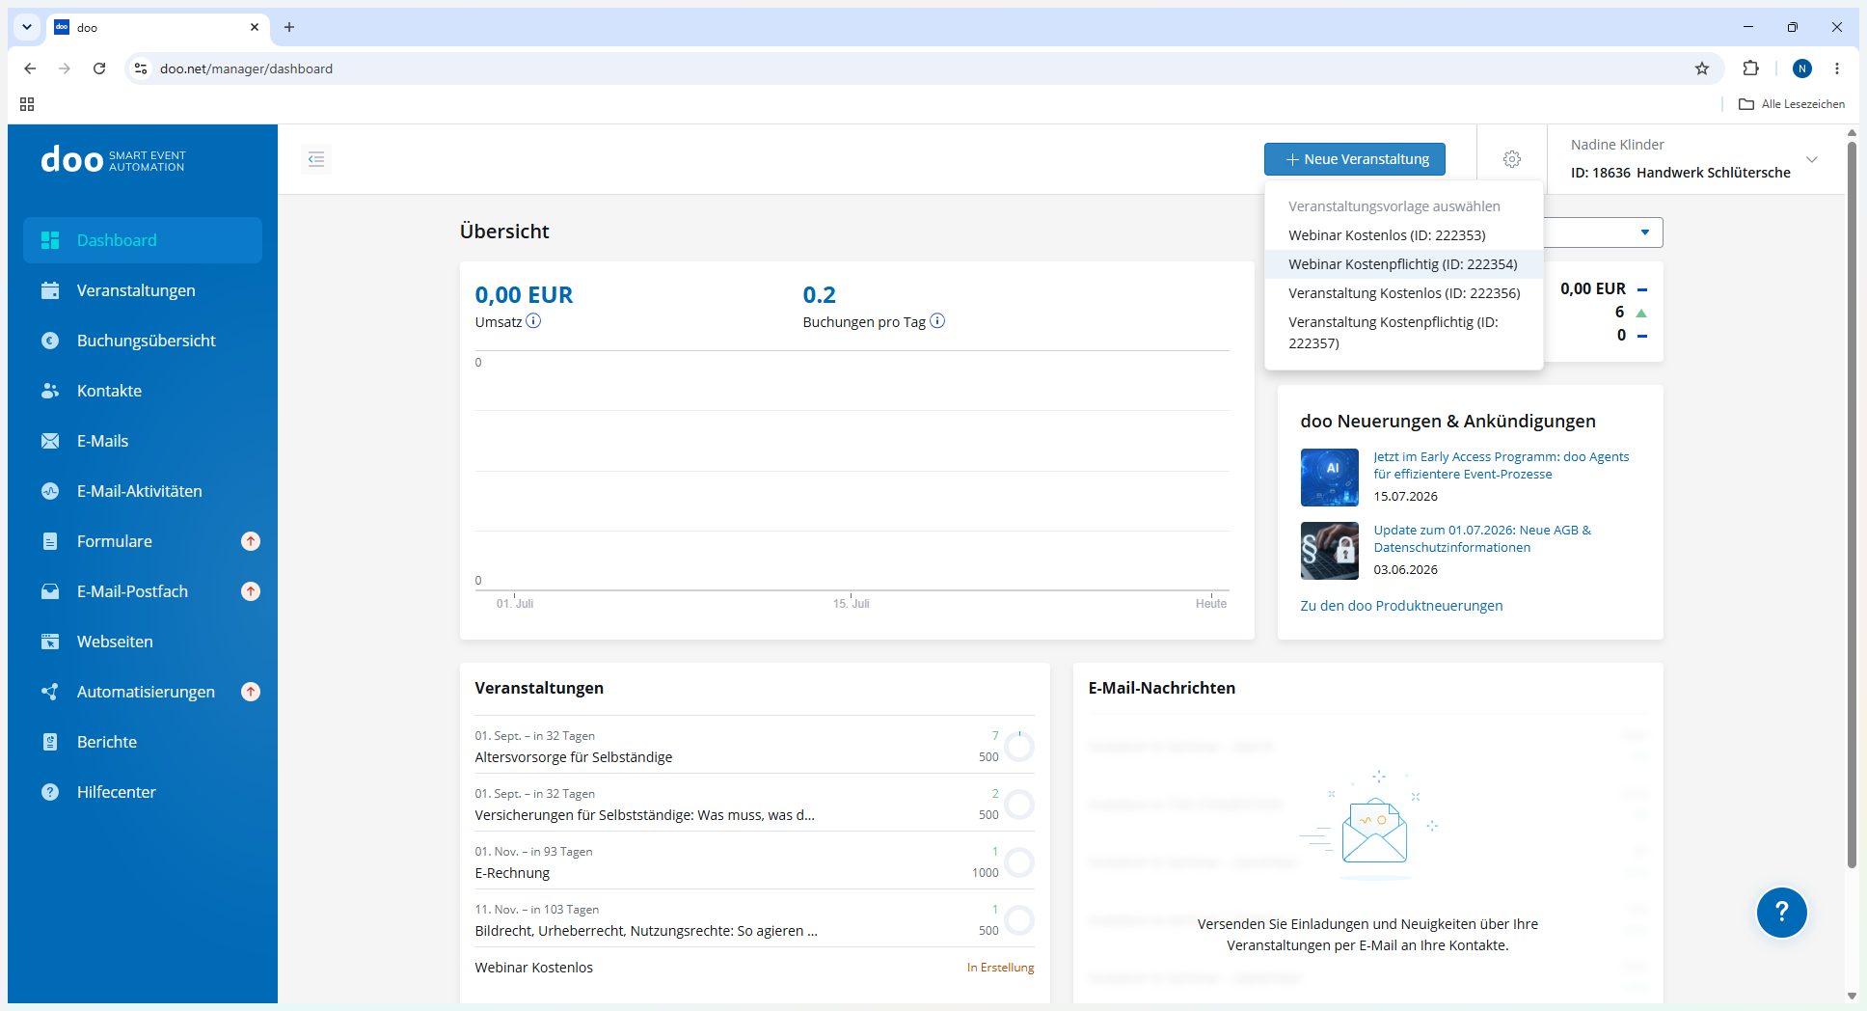Open the Altersvorsorge für Selbständige event
The width and height of the screenshot is (1867, 1011).
click(x=754, y=746)
